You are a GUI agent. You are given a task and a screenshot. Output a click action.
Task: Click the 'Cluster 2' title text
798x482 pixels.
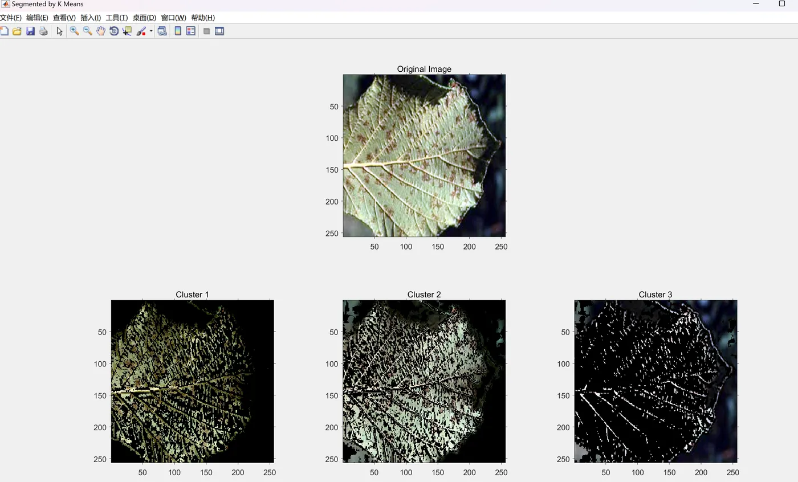(424, 295)
